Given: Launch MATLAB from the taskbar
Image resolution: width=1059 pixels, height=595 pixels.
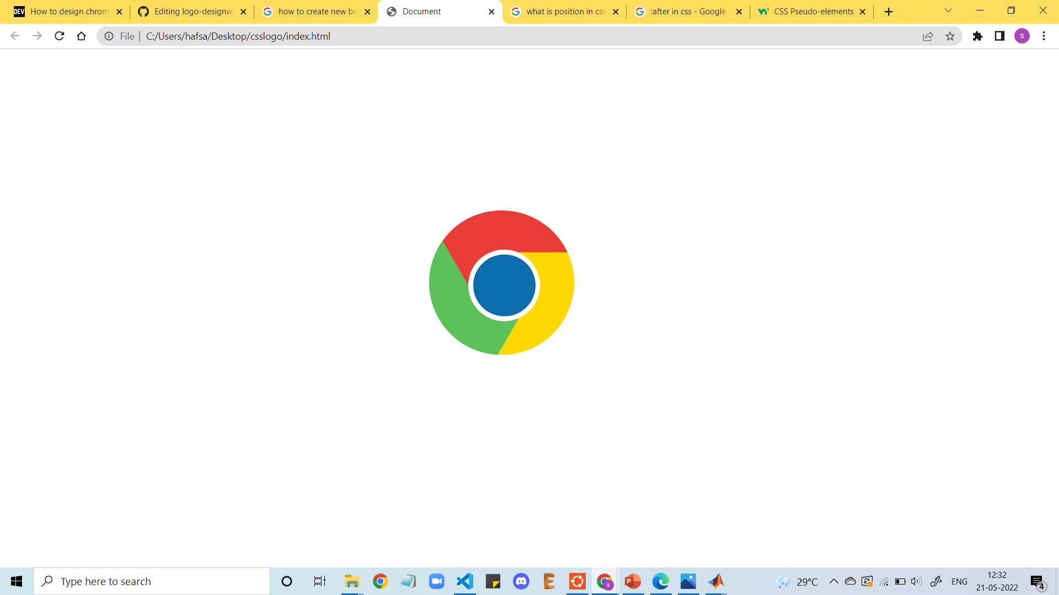Looking at the screenshot, I should (x=716, y=581).
